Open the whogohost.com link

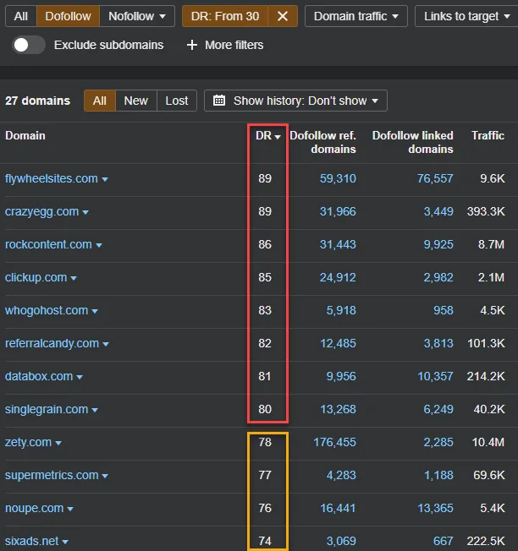click(47, 311)
